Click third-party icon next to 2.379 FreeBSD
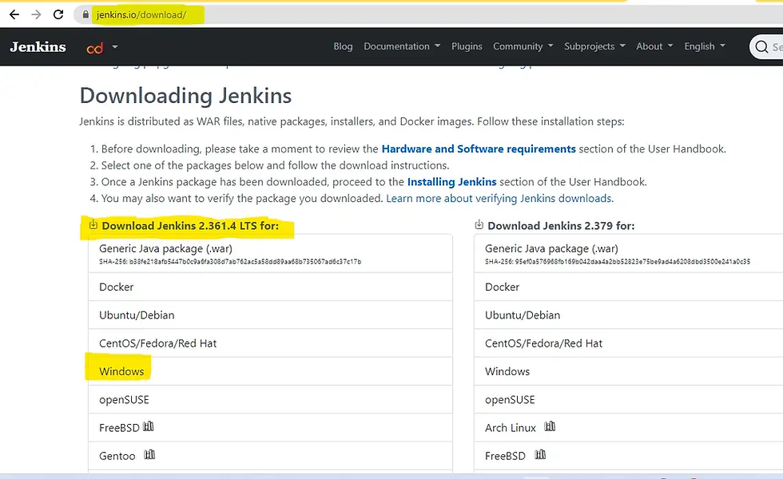The image size is (783, 479). (540, 454)
